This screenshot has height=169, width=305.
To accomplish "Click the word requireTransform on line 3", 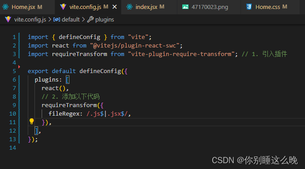I will (x=79, y=54).
